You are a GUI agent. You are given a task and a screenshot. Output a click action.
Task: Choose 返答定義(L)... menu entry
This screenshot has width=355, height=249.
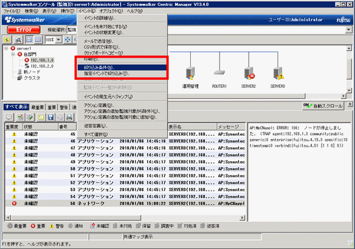122,126
